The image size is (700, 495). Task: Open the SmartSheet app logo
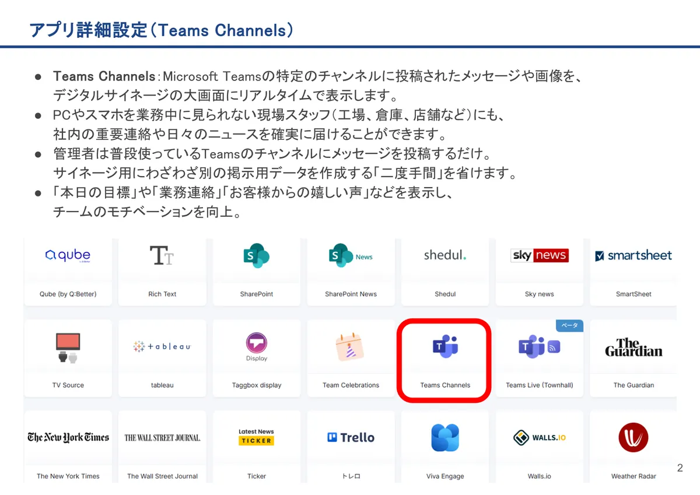pos(633,255)
